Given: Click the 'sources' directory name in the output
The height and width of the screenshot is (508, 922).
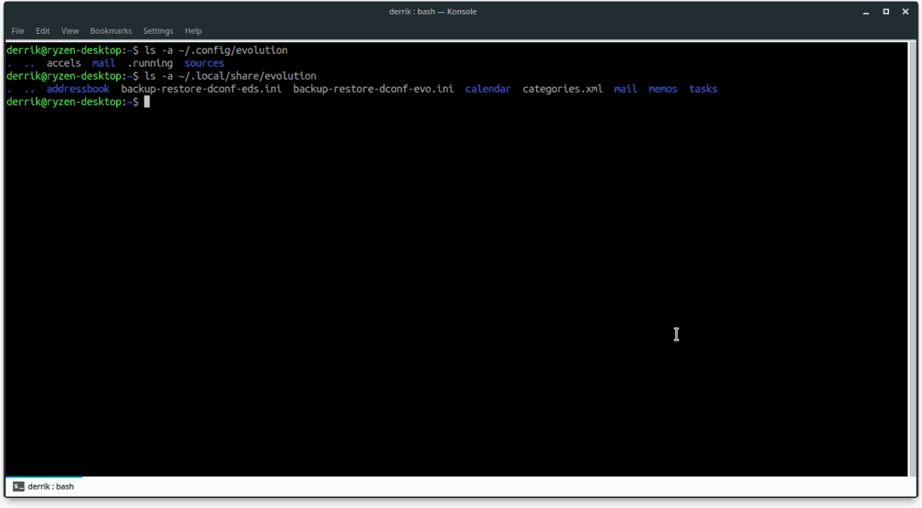Looking at the screenshot, I should (x=204, y=63).
